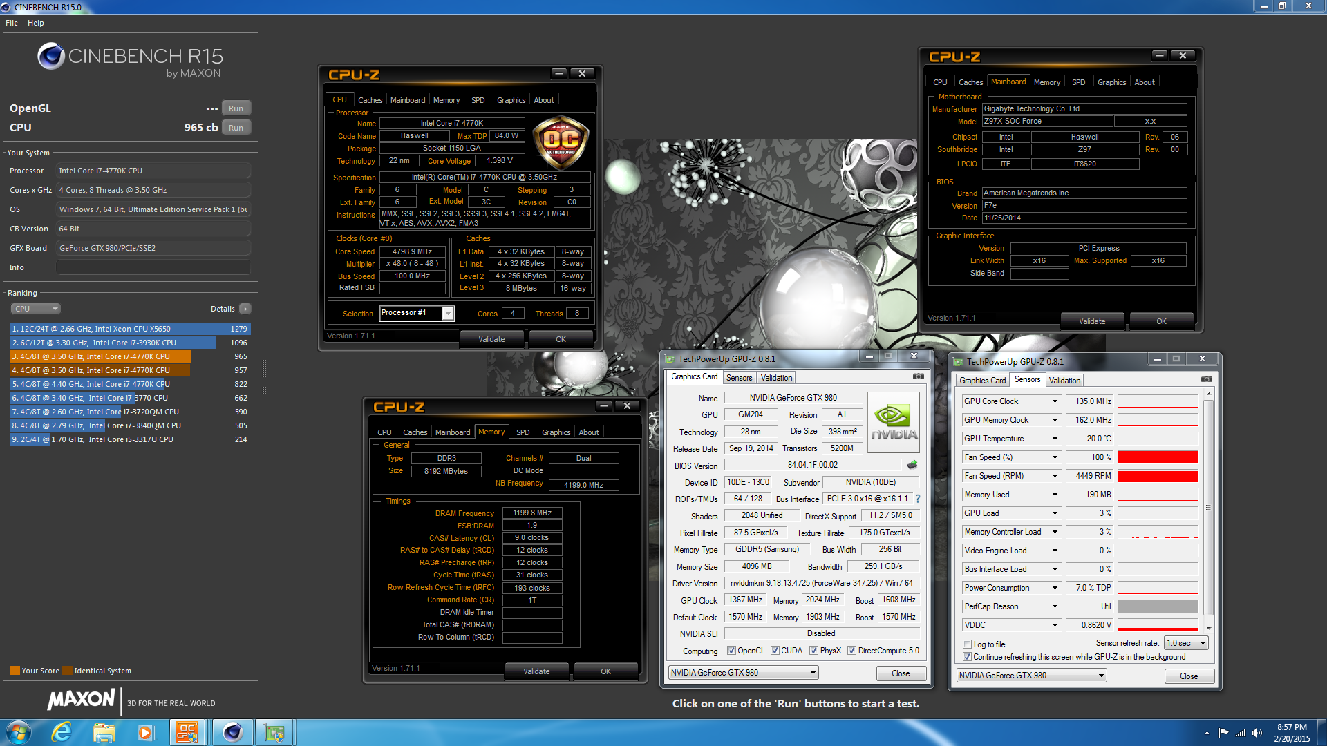Uncheck Continue refreshing in background option
The height and width of the screenshot is (746, 1327).
967,657
